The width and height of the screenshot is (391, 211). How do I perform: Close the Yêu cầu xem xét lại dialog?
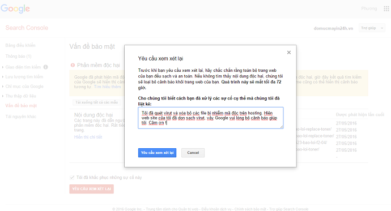tap(289, 53)
